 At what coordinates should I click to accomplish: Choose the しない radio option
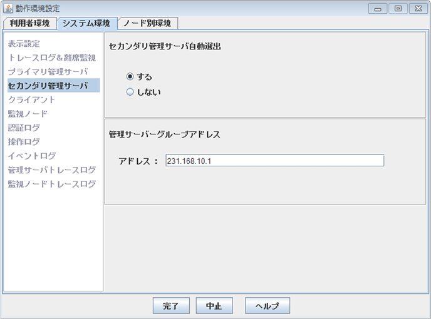[x=130, y=92]
